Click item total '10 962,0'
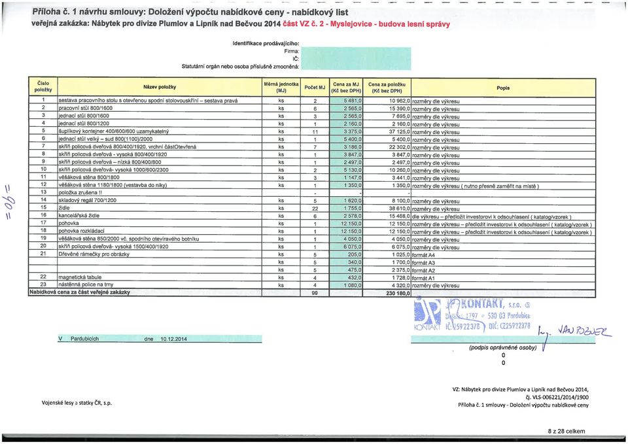Image resolution: width=628 pixels, height=444 pixels. tap(399, 101)
